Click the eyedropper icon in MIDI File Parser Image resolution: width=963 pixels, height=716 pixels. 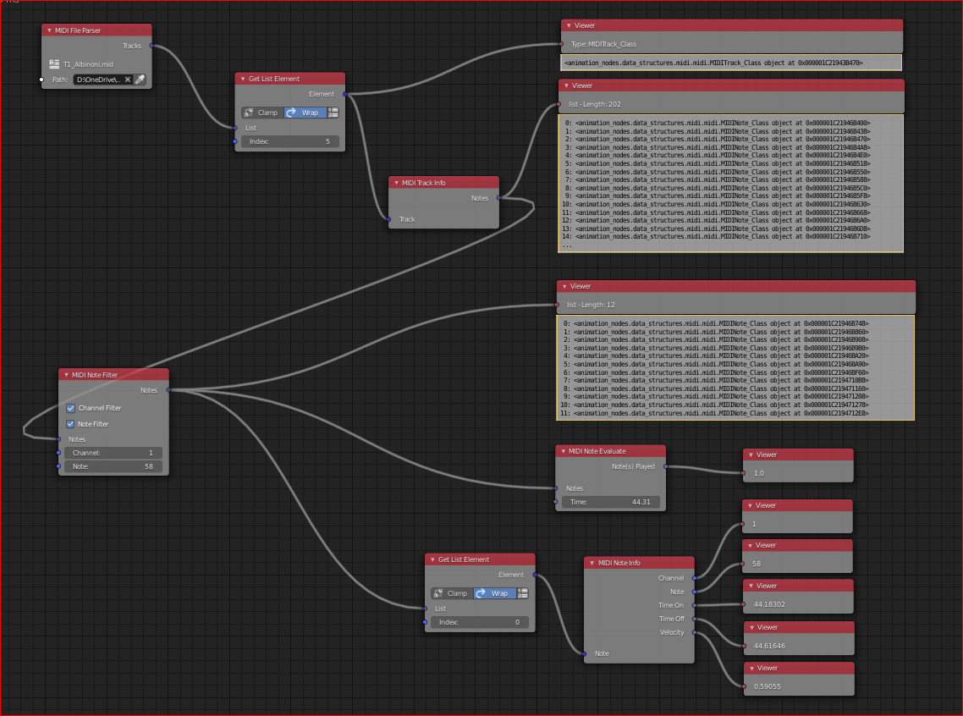point(140,80)
